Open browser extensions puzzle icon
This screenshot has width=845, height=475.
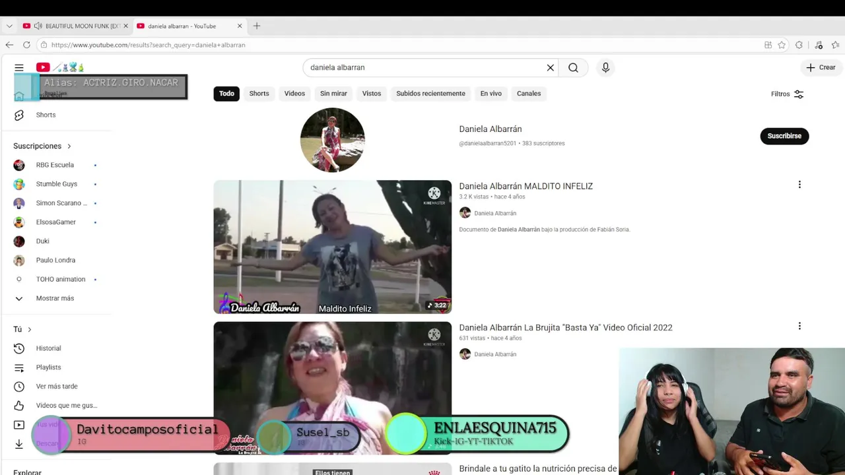coord(799,45)
